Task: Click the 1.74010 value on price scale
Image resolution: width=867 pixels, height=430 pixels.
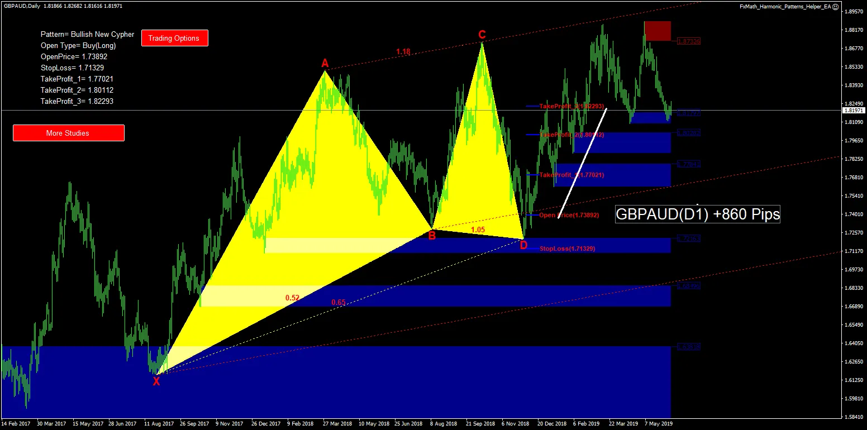Action: pos(855,214)
